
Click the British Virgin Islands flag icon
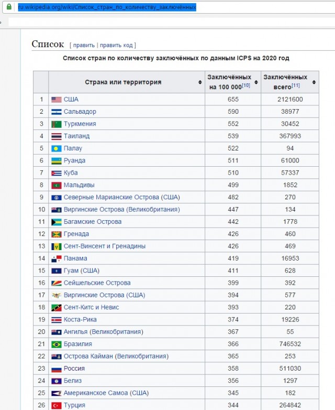click(57, 210)
